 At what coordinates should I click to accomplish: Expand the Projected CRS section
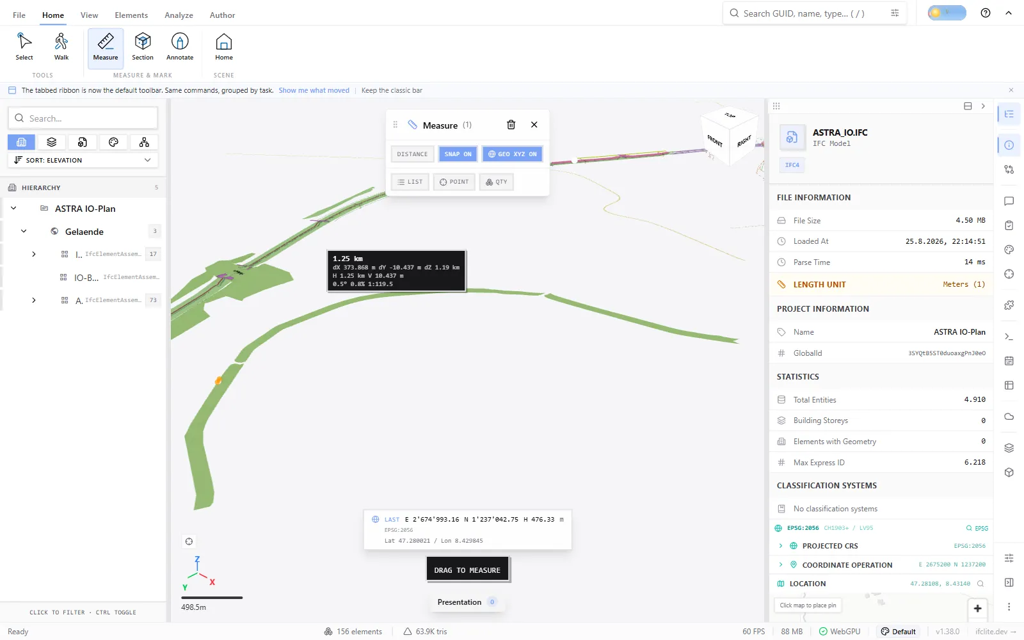click(x=780, y=546)
